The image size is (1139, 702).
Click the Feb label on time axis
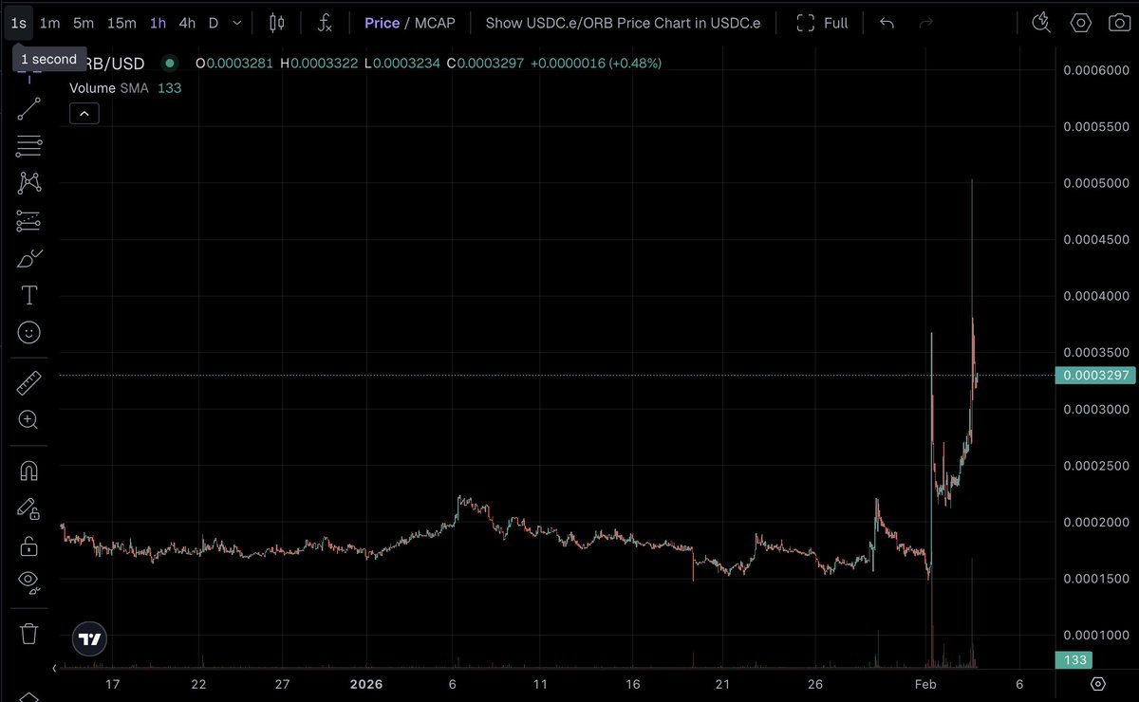925,684
